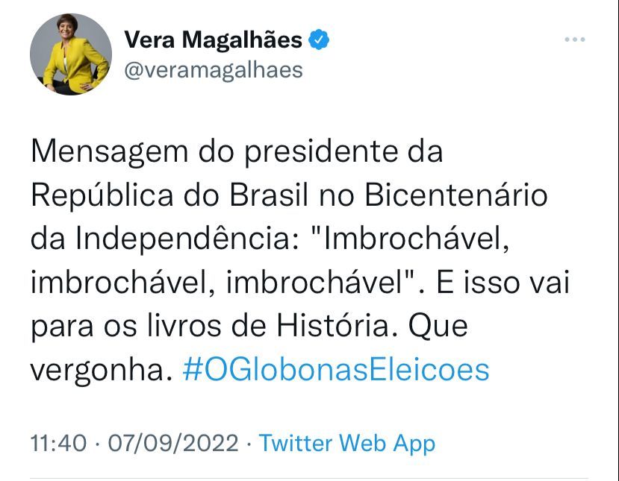Viewport: 619px width, 481px height.
Task: Open the Twitter Web App source link
Action: [346, 443]
